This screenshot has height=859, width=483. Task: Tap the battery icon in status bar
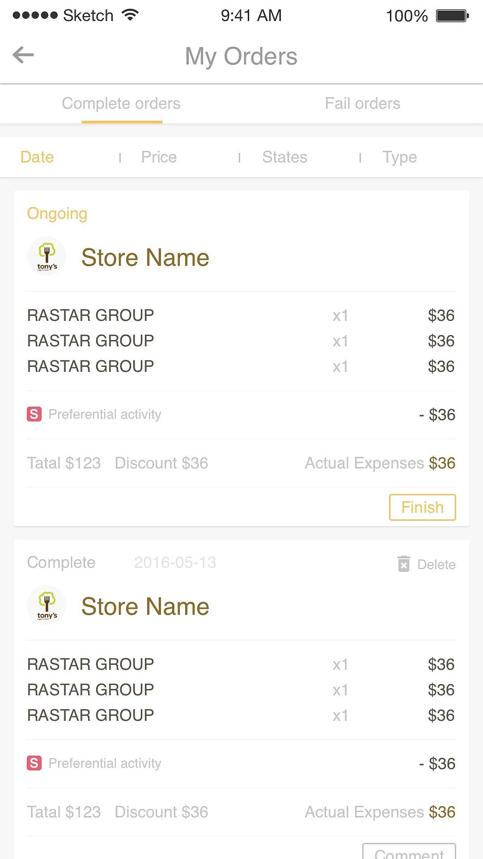(452, 16)
